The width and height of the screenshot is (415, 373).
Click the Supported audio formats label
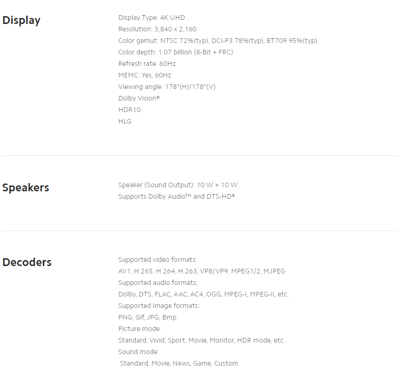pos(158,283)
